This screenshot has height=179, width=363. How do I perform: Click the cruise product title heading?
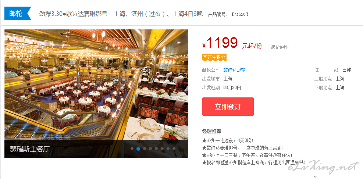[x=121, y=14]
